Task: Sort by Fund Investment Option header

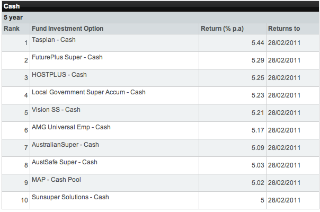Action: click(x=68, y=29)
